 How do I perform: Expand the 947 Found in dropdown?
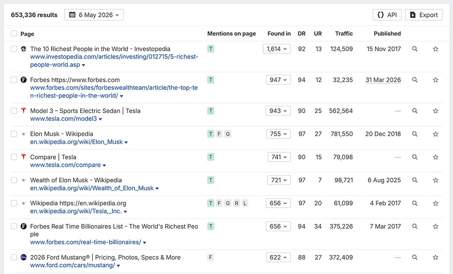click(278, 80)
